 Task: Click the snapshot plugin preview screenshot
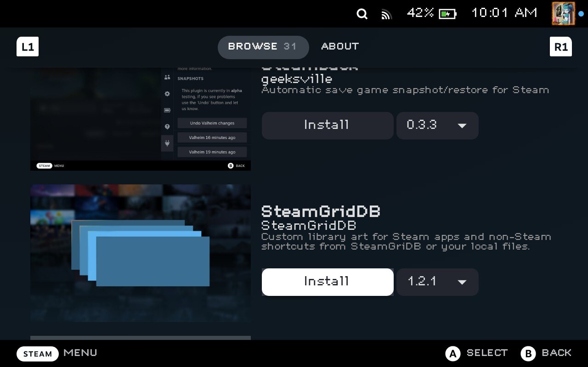coord(141,119)
